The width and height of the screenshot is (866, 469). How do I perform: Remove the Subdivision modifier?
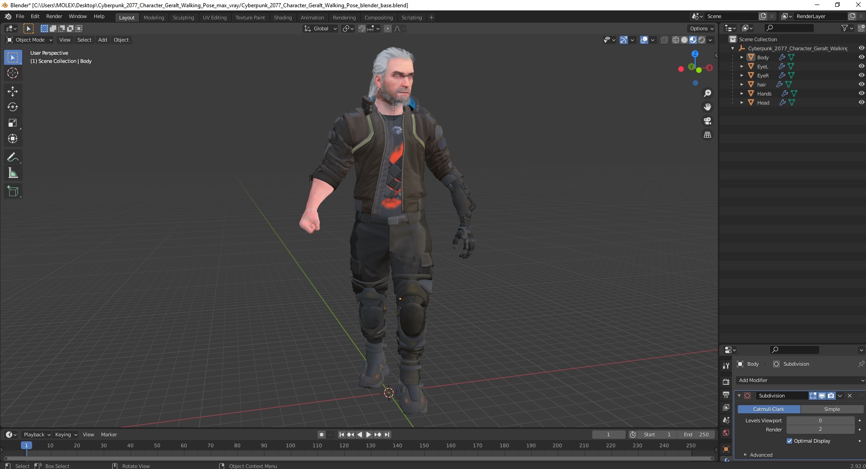pyautogui.click(x=850, y=396)
